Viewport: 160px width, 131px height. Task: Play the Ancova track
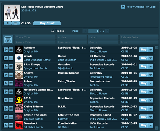(x=6, y=75)
